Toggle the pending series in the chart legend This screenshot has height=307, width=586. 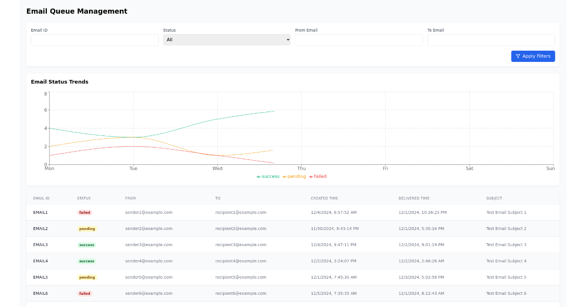(294, 176)
